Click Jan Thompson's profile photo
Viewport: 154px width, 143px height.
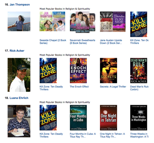pyautogui.click(x=19, y=21)
